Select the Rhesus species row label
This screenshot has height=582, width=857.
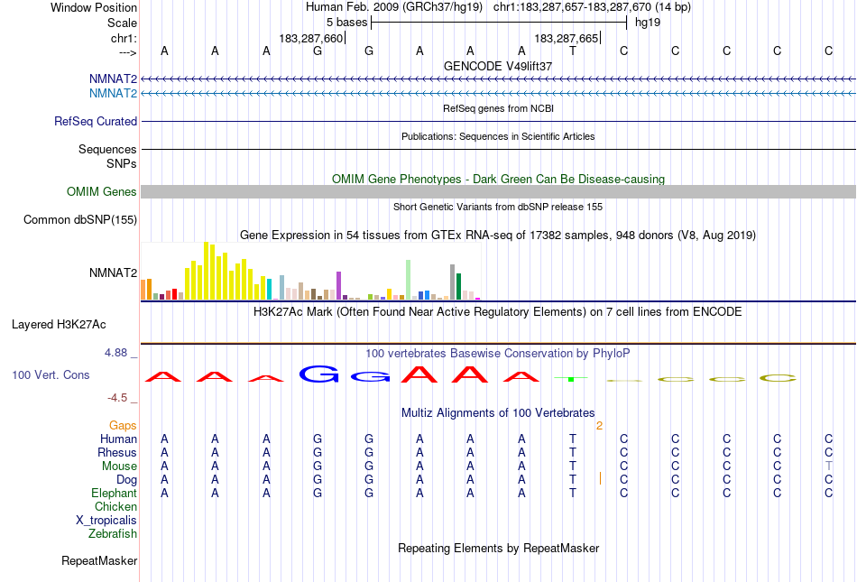click(117, 452)
